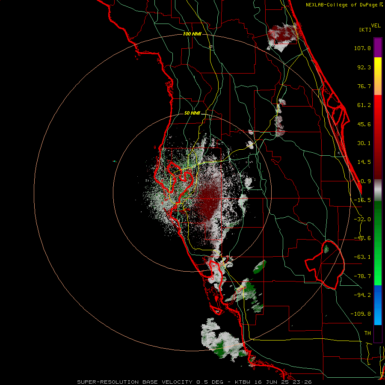Click the small cyan dot over the Gulf
The image size is (385, 385).
(114, 161)
